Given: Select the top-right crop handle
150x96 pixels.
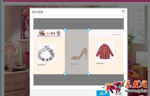Looking at the screenshot, I should [88, 30].
